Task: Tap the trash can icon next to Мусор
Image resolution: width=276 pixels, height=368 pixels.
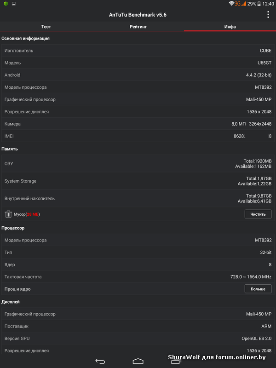Action: pos(8,214)
